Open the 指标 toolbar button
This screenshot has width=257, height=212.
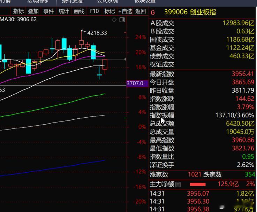click(x=18, y=11)
